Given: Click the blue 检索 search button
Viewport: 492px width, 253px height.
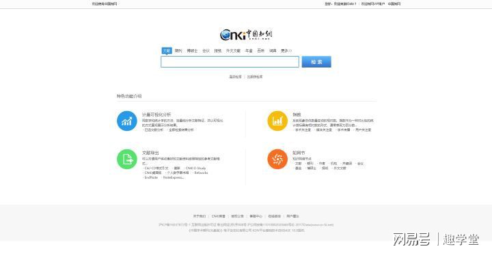Looking at the screenshot, I should [316, 61].
